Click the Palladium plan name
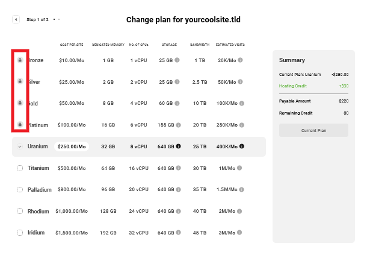This screenshot has width=367, height=258. coord(40,189)
